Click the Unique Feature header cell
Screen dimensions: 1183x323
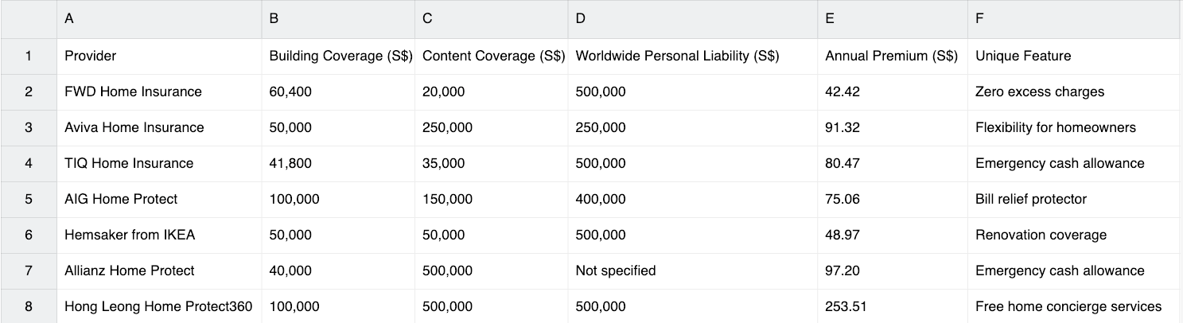[x=1074, y=56]
